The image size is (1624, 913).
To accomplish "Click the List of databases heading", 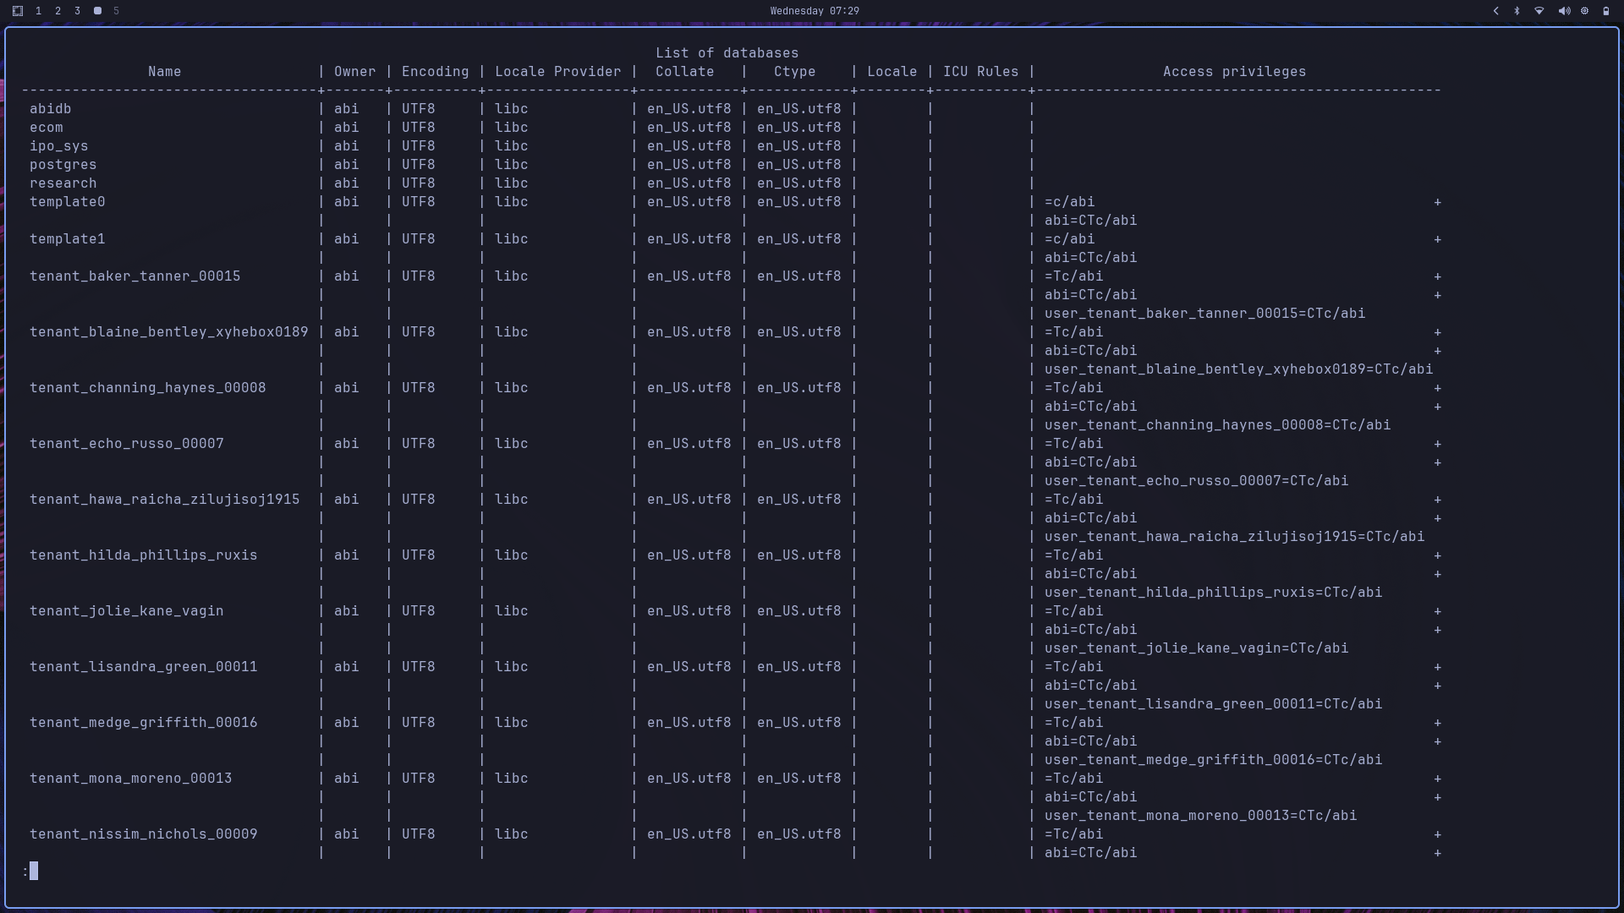I will coord(727,52).
